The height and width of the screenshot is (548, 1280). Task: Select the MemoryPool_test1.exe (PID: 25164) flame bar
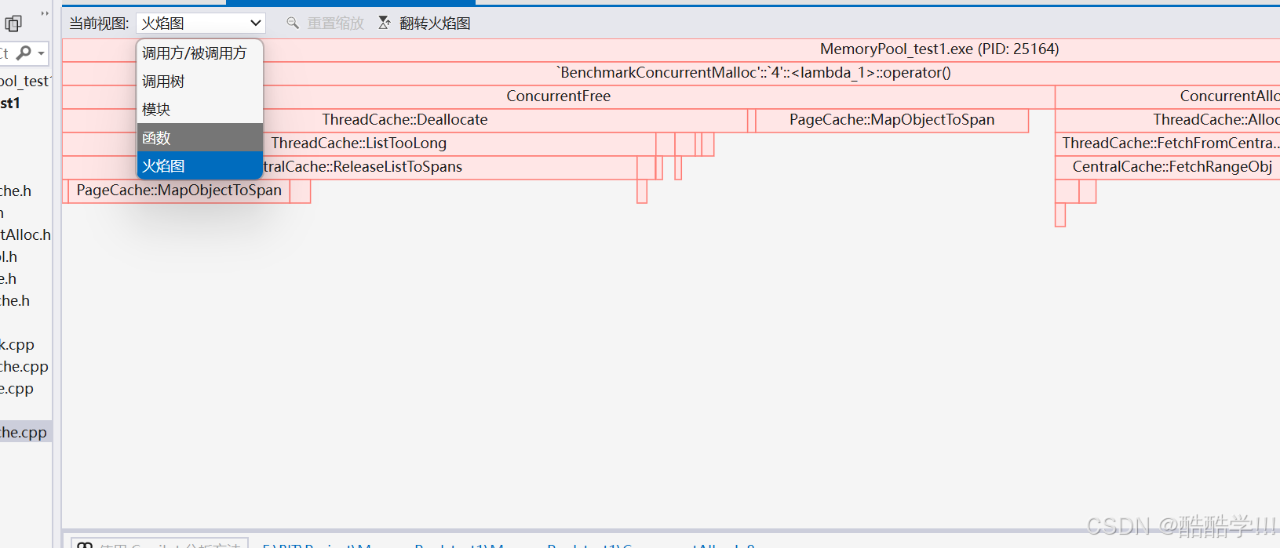click(671, 49)
